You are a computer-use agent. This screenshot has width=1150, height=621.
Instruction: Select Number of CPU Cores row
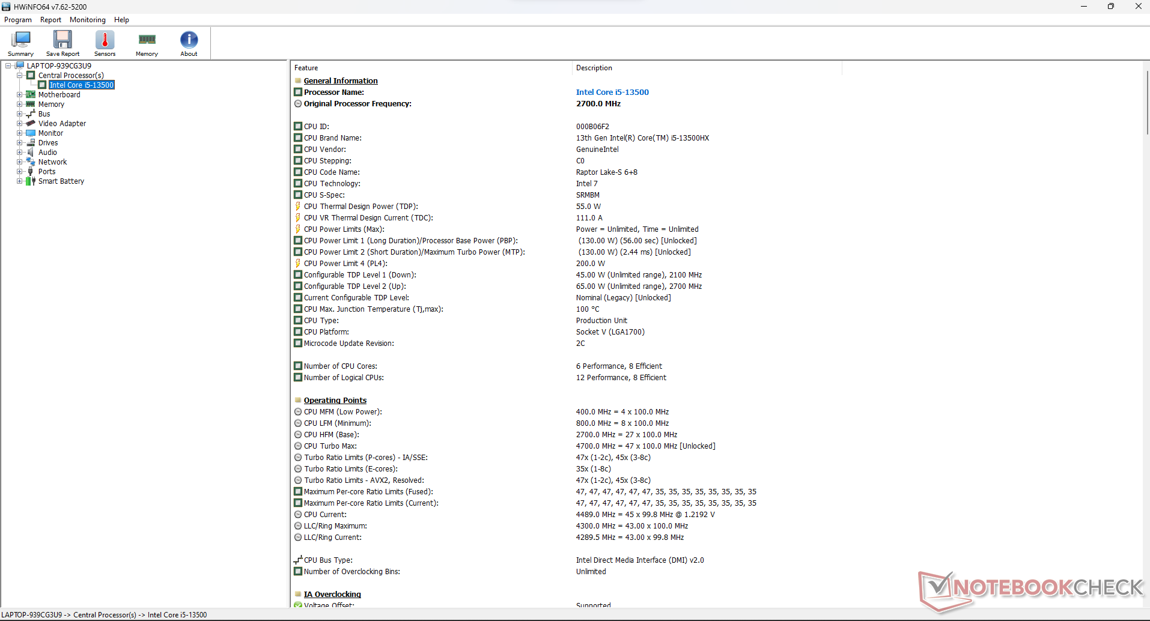[567, 366]
